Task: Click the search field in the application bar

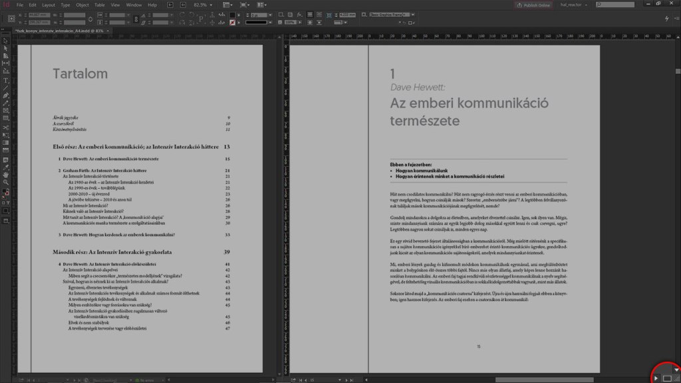Action: [615, 5]
